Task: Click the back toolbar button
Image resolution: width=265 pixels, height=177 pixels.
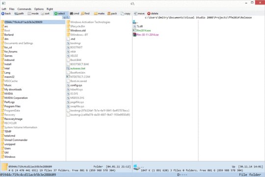Action: (6, 14)
